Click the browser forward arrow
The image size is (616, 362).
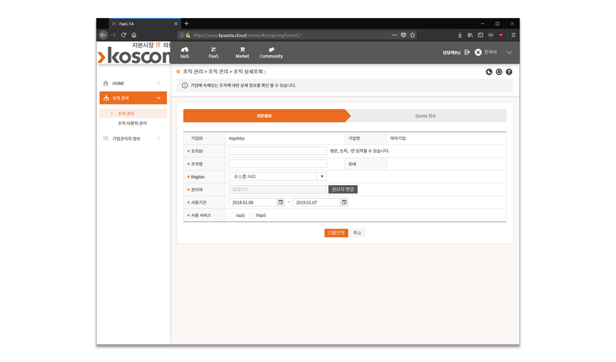[x=113, y=35]
